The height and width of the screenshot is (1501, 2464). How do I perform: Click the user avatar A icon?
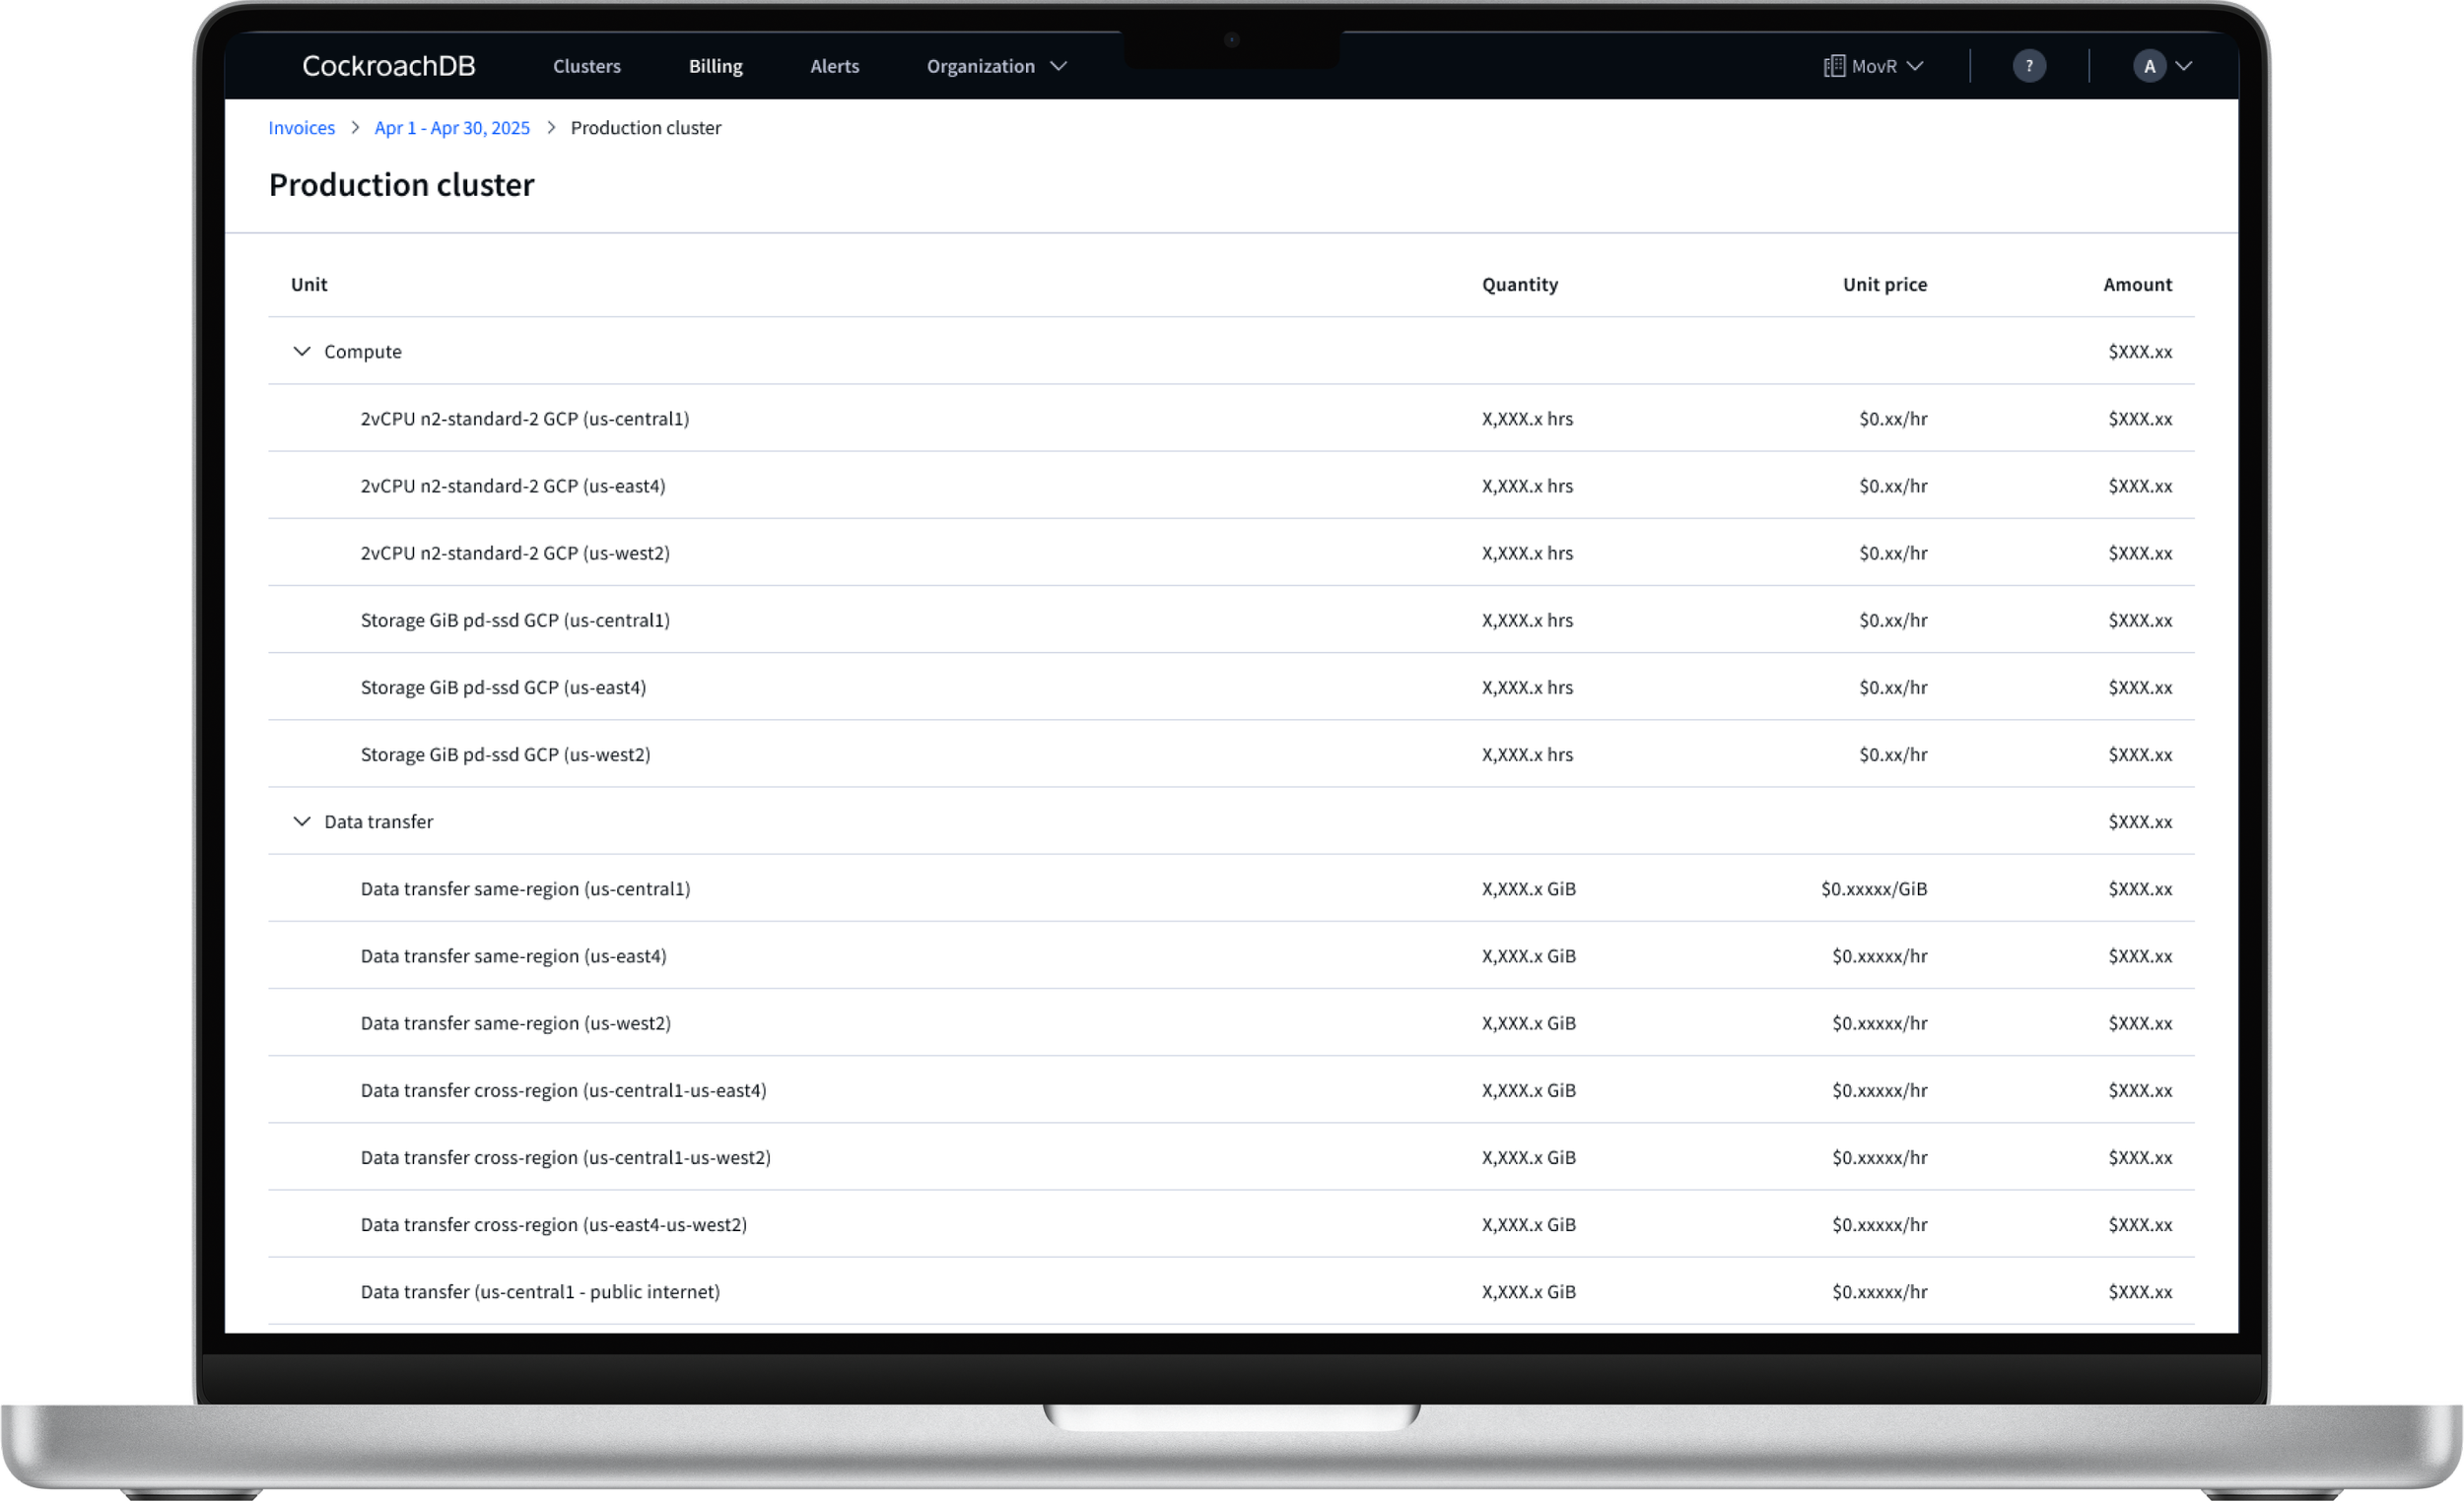point(2148,66)
